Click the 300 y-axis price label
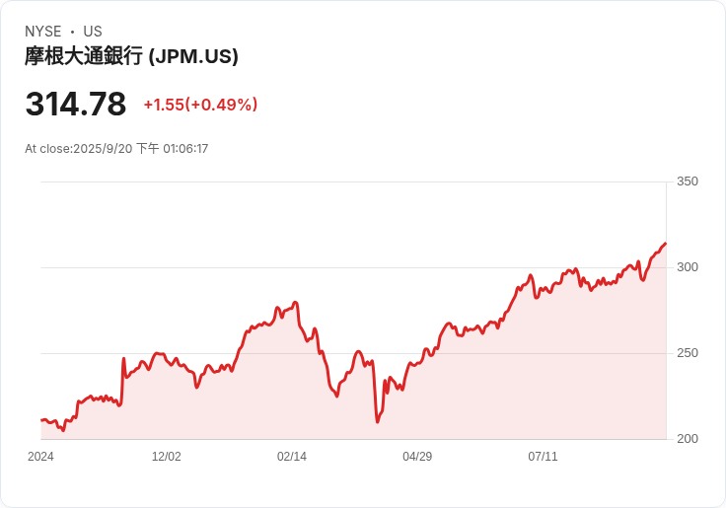The width and height of the screenshot is (726, 508). click(x=688, y=267)
